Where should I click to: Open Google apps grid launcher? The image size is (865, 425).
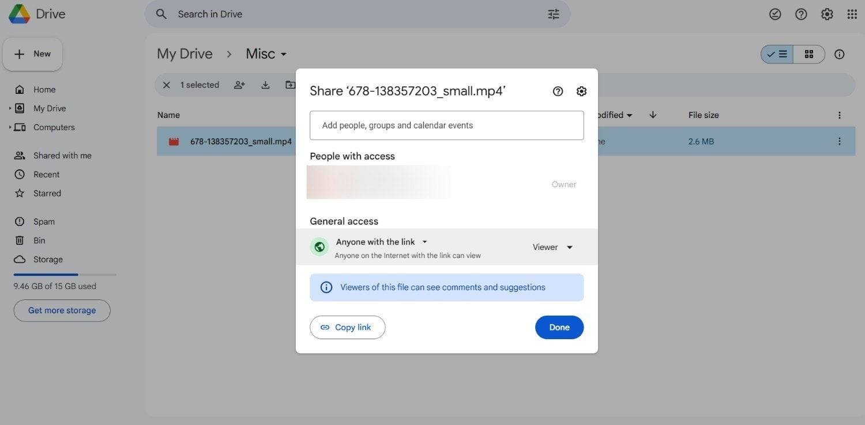(x=852, y=14)
